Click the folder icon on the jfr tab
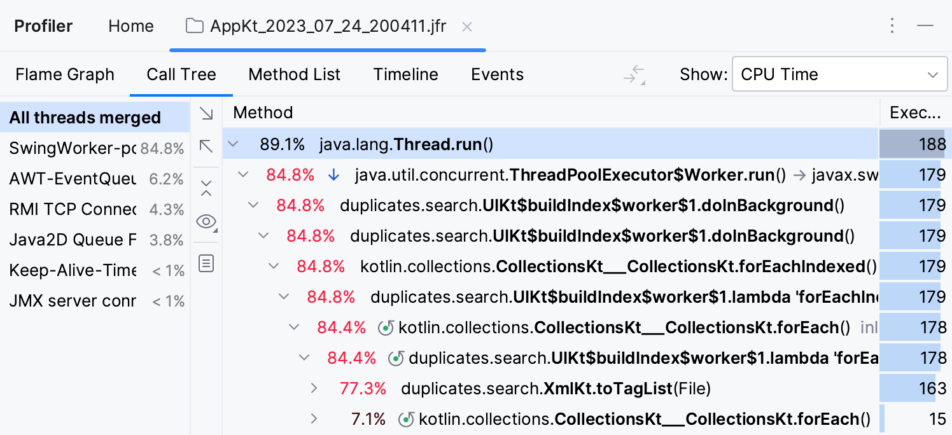This screenshot has height=435, width=952. point(195,26)
